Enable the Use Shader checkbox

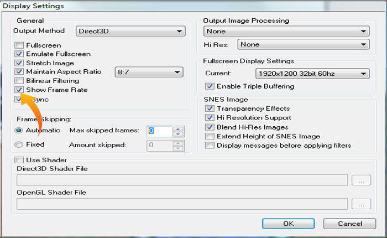(x=19, y=160)
